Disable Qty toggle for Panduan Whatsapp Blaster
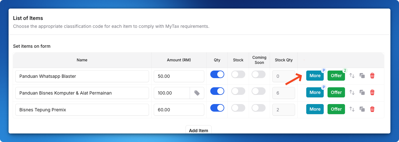399x142 pixels. pos(217,74)
